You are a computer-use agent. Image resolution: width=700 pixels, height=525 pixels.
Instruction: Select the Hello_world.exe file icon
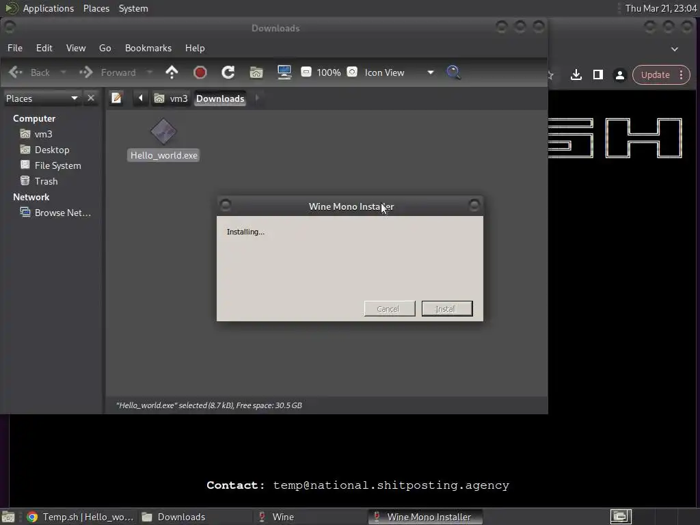tap(163, 132)
